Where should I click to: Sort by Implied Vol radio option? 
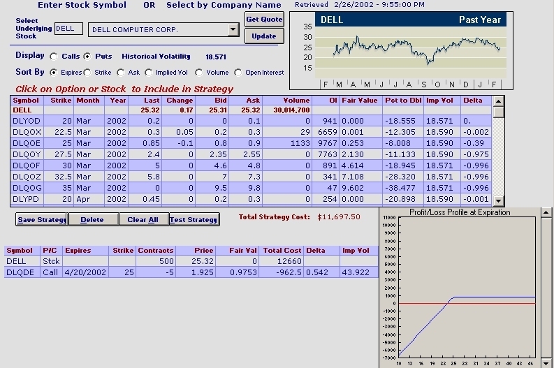pyautogui.click(x=148, y=73)
